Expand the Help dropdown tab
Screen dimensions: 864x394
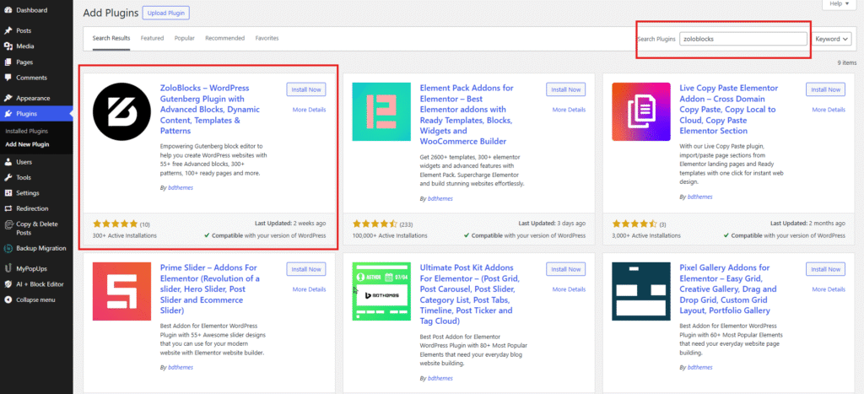(x=840, y=4)
